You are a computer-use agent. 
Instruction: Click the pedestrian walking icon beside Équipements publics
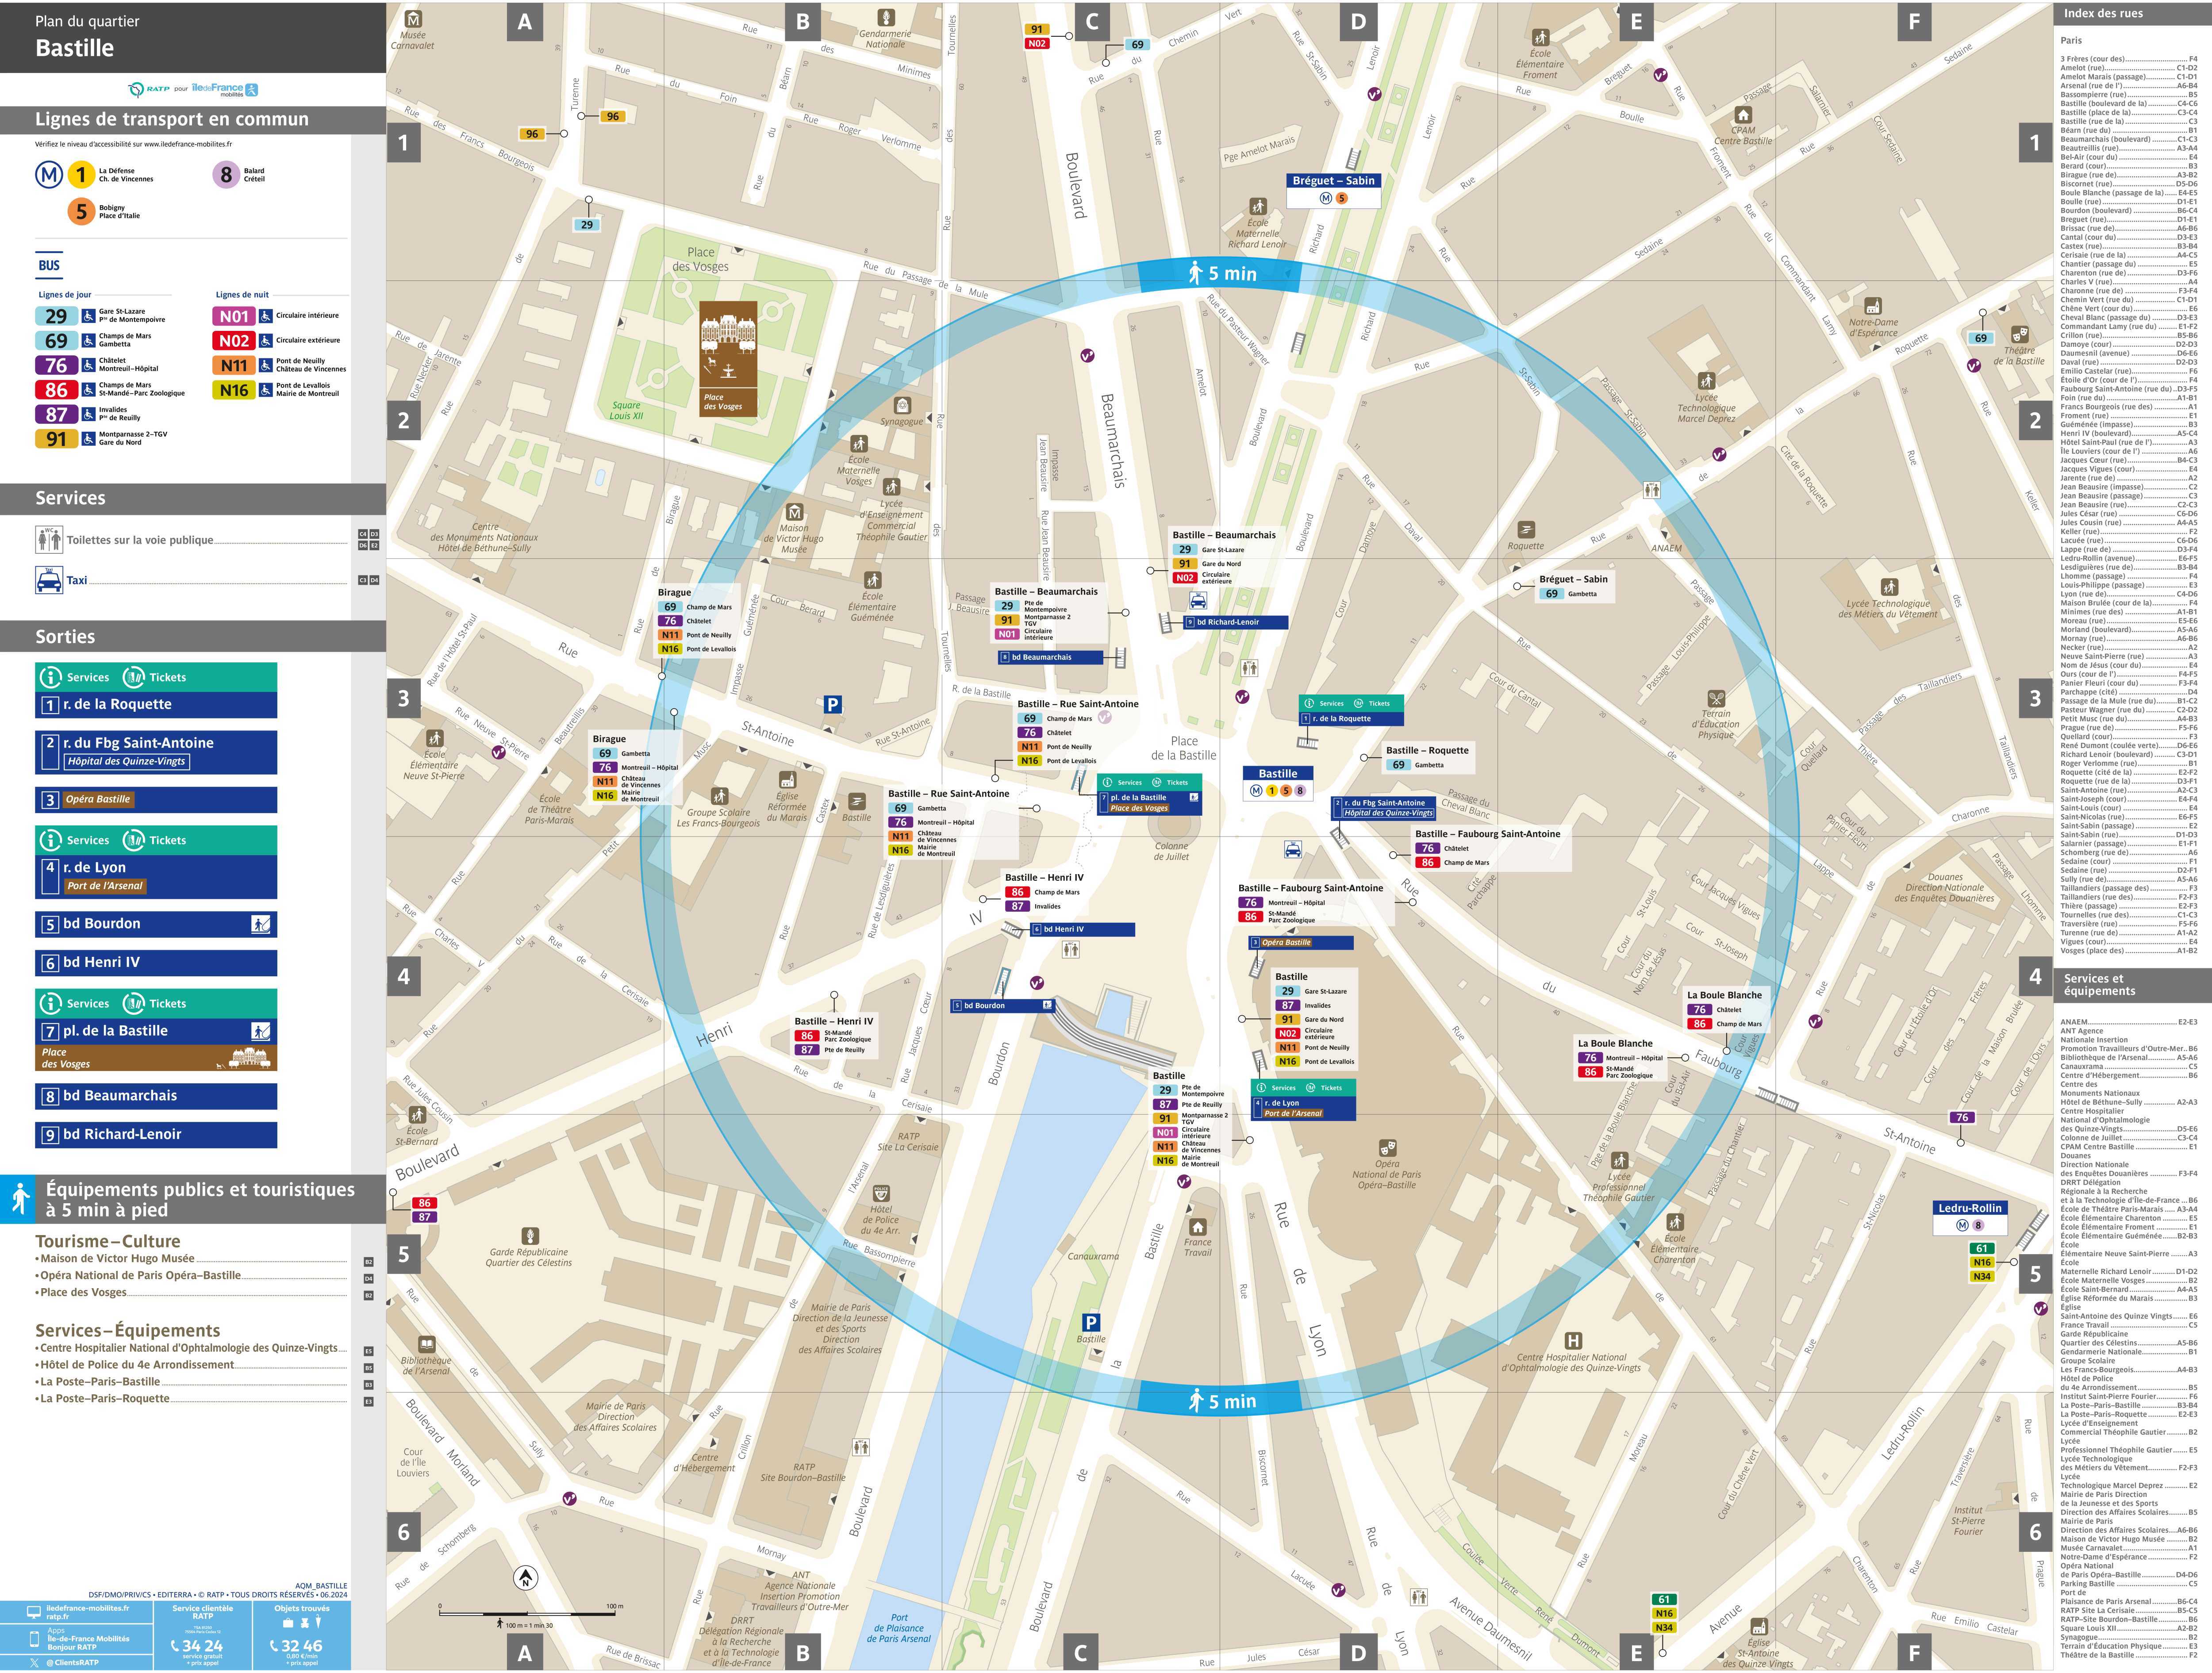click(20, 1199)
